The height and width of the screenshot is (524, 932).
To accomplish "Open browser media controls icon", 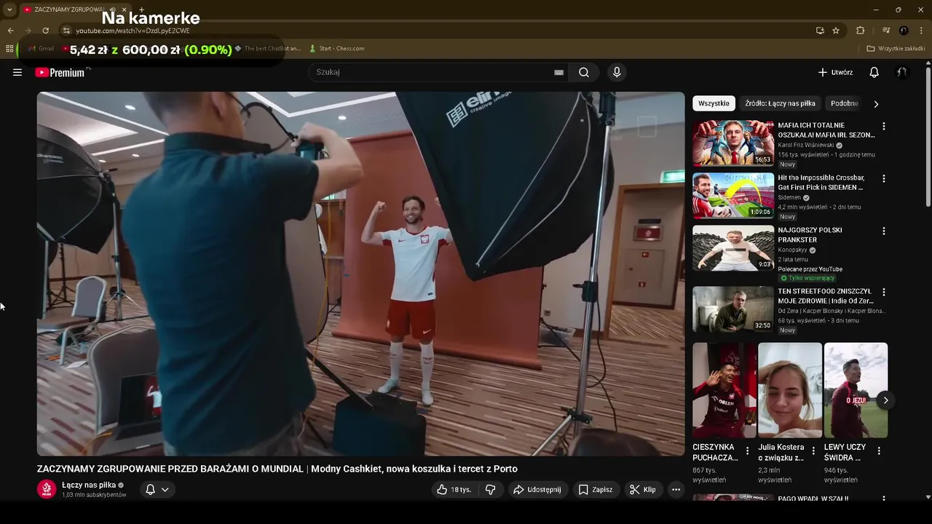I will [x=886, y=31].
